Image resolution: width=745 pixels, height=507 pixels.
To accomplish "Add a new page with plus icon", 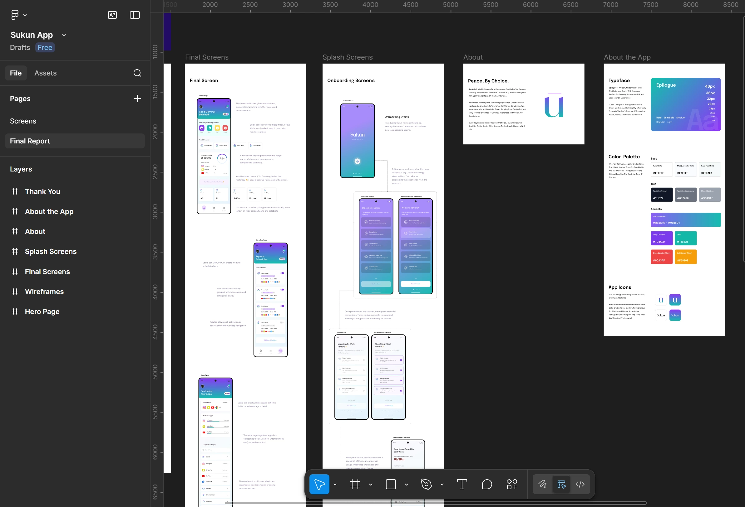I will [x=137, y=99].
